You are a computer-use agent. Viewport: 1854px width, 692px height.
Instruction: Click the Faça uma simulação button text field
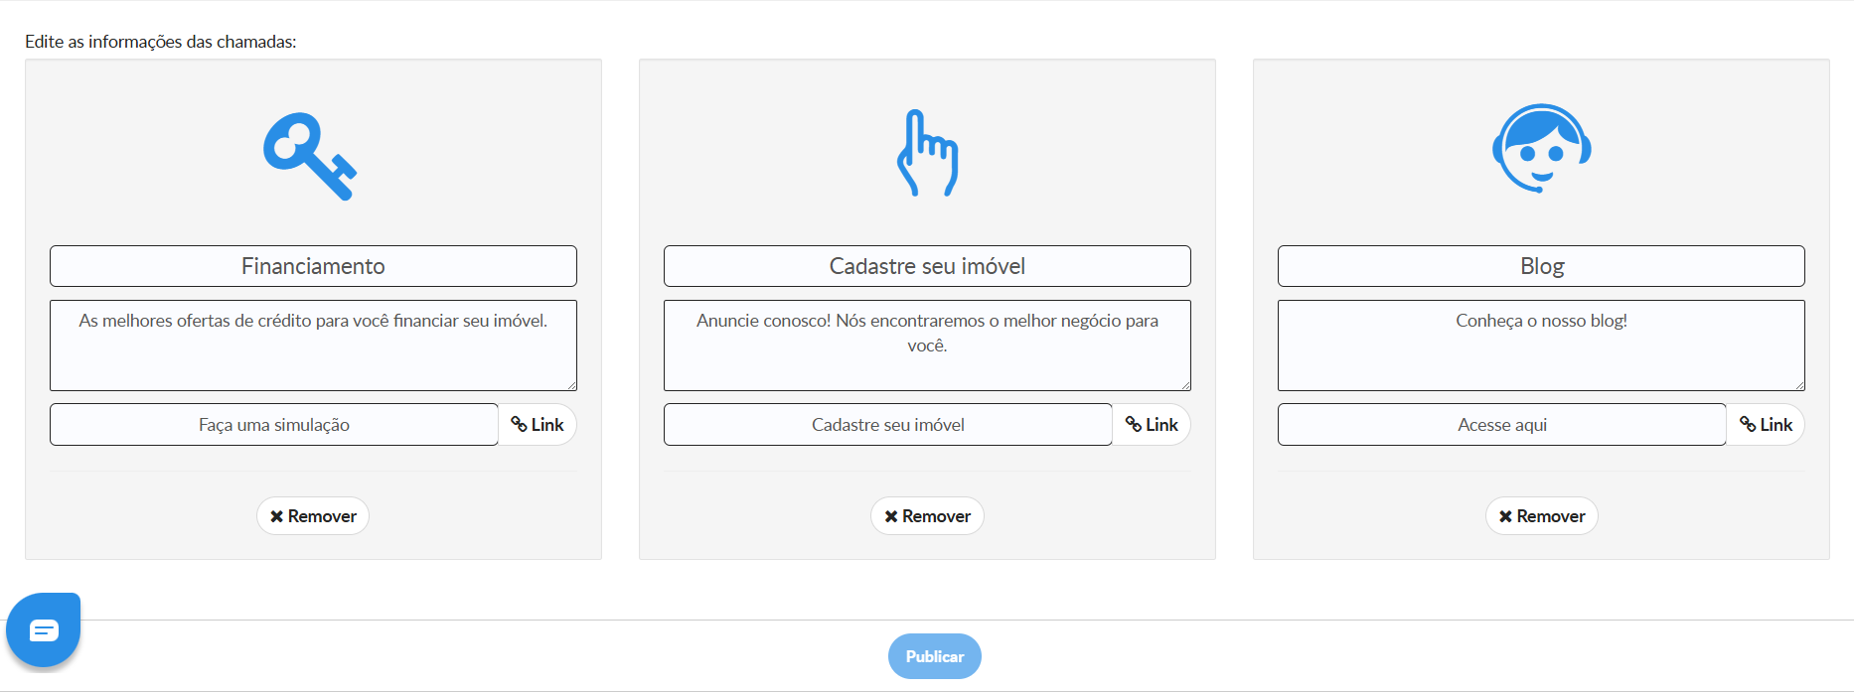pos(274,425)
